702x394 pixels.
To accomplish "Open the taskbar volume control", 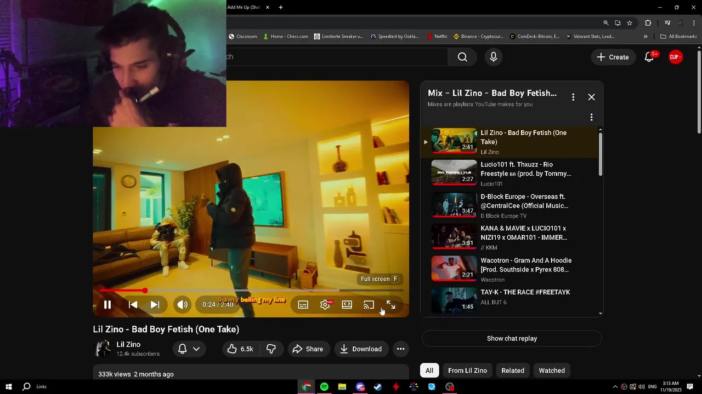I will pyautogui.click(x=642, y=387).
